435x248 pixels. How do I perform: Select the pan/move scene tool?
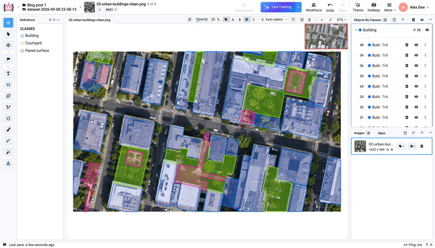tap(8, 23)
